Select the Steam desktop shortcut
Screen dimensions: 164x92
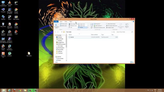[x=10, y=18]
